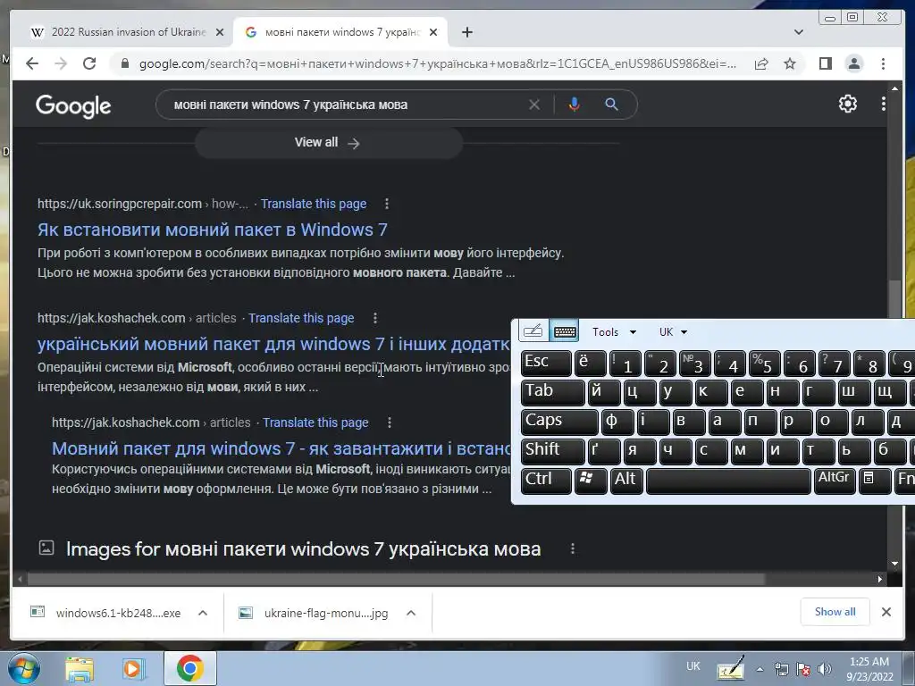
Task: Expand options for windows6.1-kb248 exe download
Action: point(203,613)
